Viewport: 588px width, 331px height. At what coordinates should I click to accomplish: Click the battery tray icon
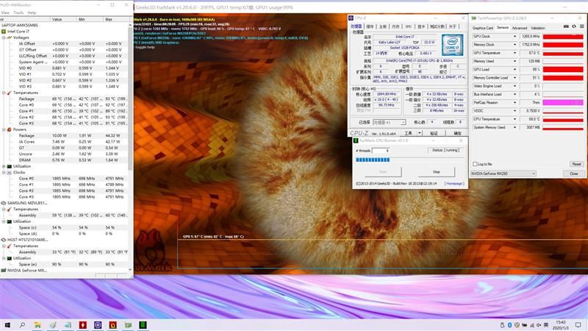pos(525,325)
